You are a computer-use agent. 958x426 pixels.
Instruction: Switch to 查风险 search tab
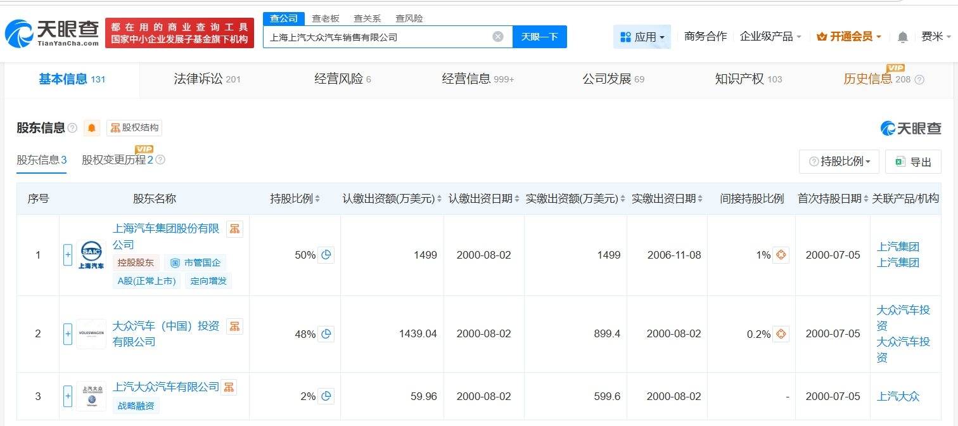coord(409,18)
